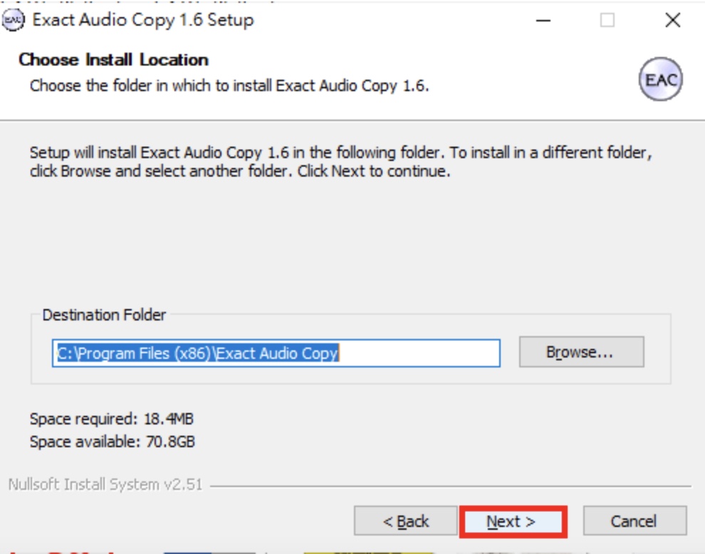The width and height of the screenshot is (705, 554).
Task: Click the 'Space required: 18.4MB' text
Action: 112,419
